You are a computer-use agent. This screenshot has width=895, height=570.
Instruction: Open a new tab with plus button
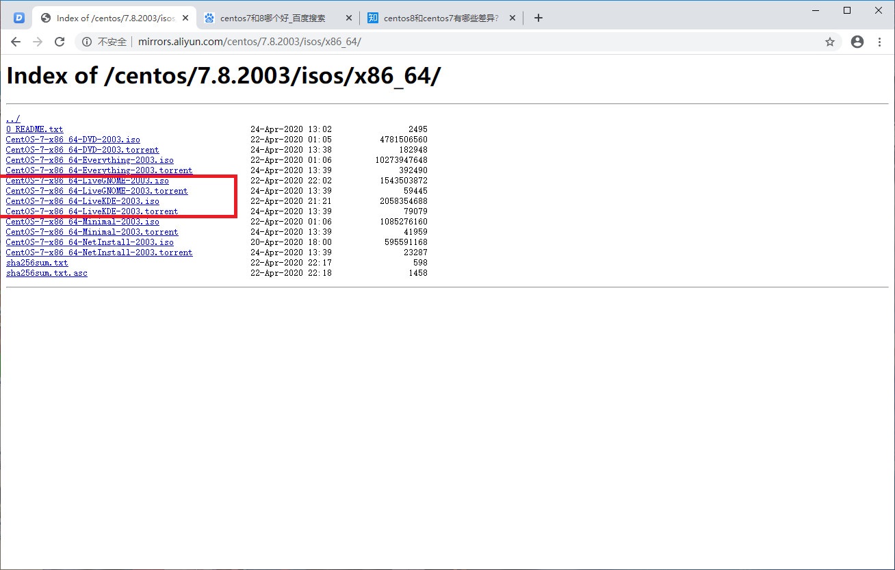click(539, 18)
